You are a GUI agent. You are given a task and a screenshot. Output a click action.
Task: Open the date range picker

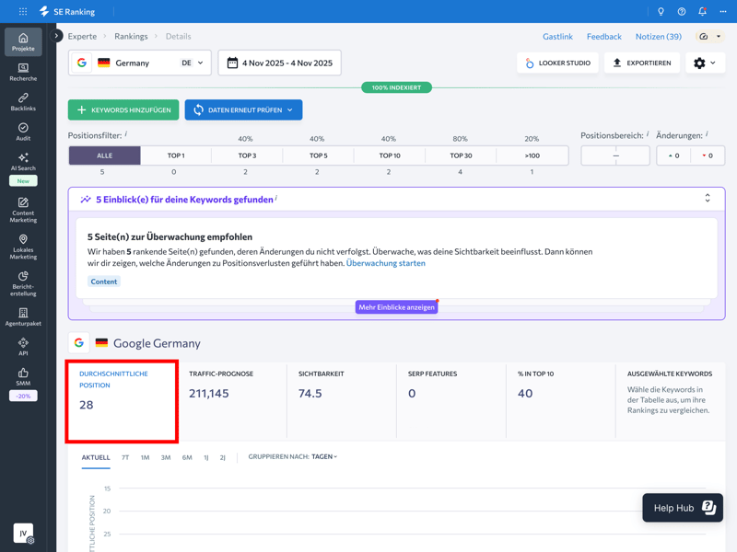[x=279, y=63]
